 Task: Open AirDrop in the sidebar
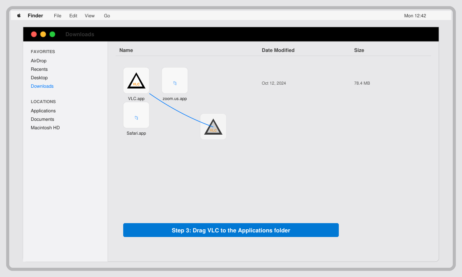tap(38, 61)
